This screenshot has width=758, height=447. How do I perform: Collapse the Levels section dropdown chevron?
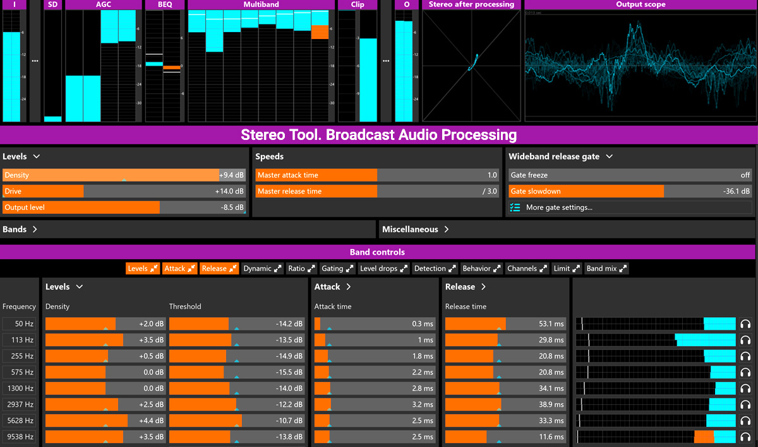tap(37, 156)
